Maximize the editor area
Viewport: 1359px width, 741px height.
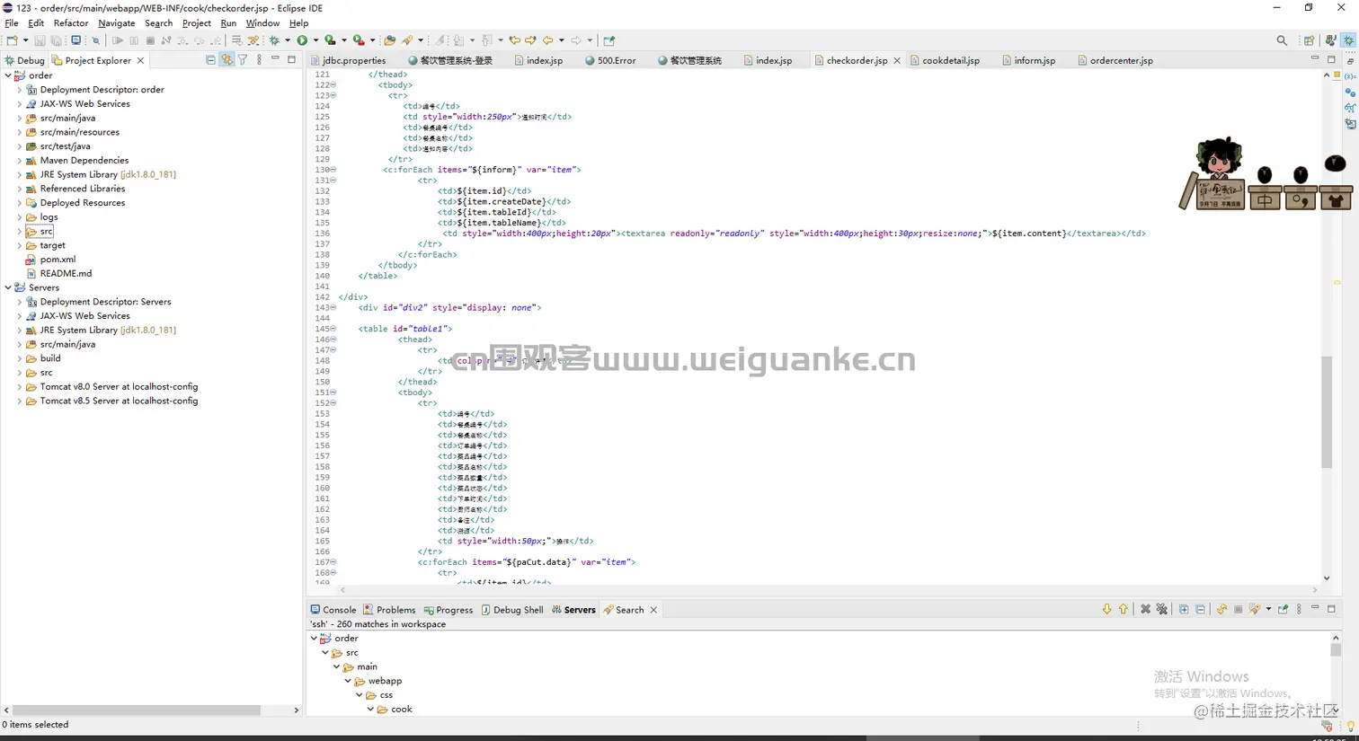pyautogui.click(x=1331, y=59)
